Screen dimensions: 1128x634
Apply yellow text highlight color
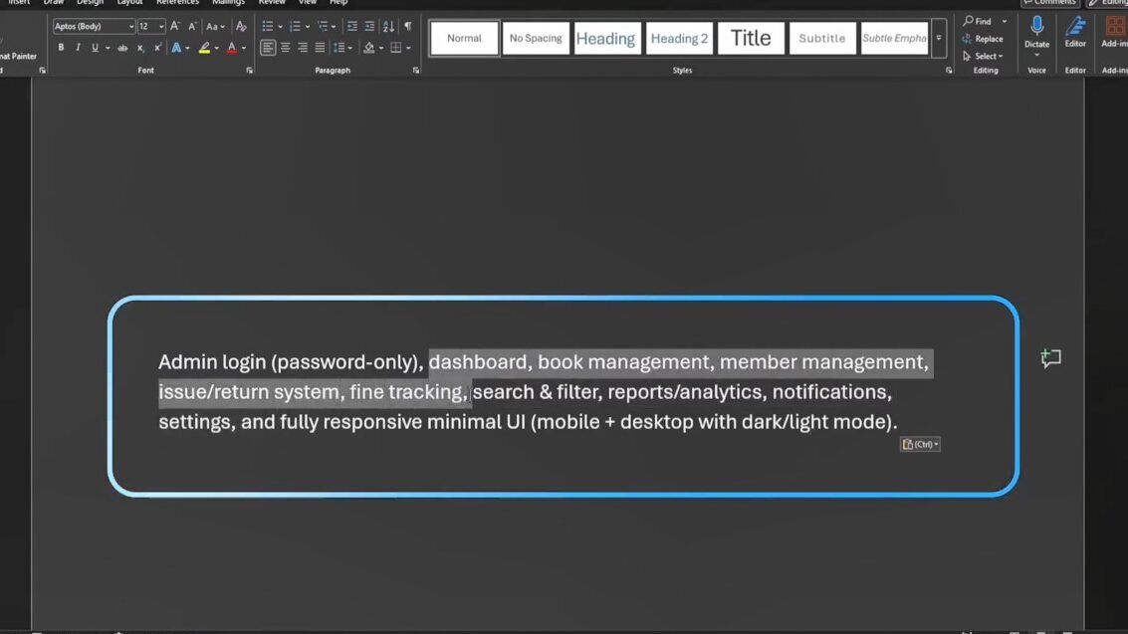[x=204, y=48]
